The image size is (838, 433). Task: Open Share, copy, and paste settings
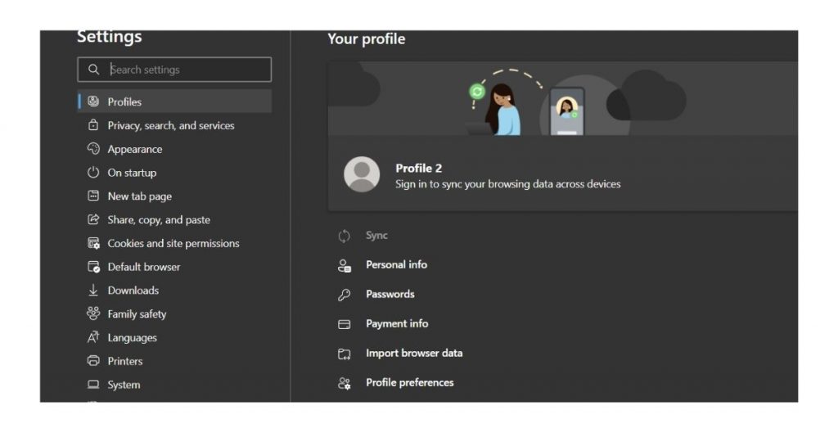tap(158, 220)
